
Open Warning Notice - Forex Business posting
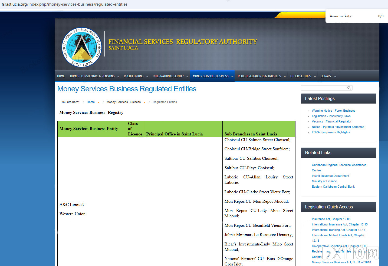coord(333,111)
